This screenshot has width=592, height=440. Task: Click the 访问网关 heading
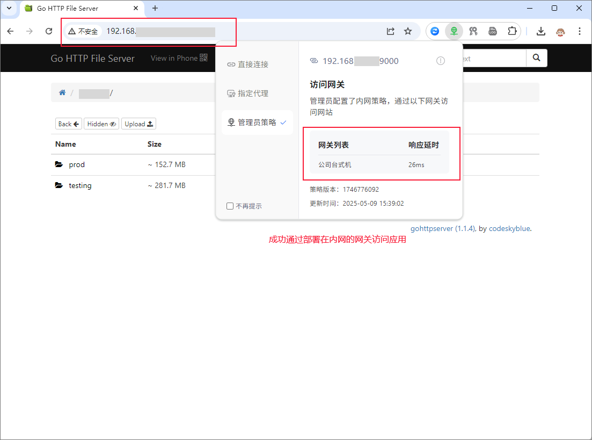tap(327, 85)
